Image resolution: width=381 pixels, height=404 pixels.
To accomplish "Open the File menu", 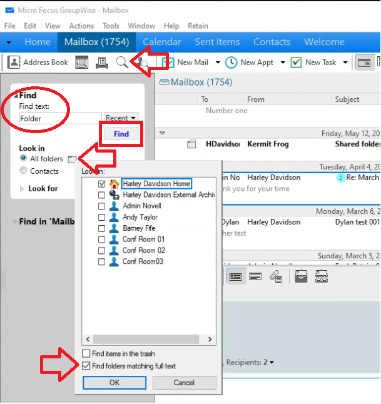I will click(10, 26).
